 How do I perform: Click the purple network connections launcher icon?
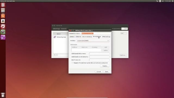point(3,37)
